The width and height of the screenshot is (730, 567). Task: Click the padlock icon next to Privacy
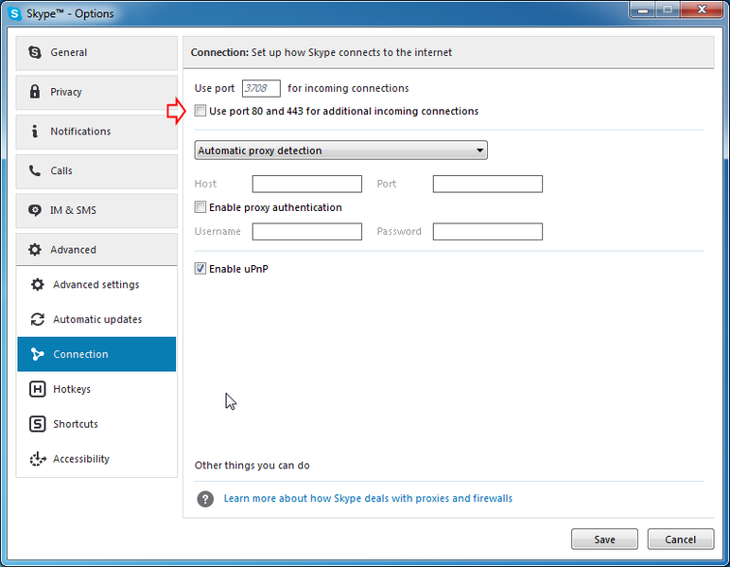[x=35, y=92]
